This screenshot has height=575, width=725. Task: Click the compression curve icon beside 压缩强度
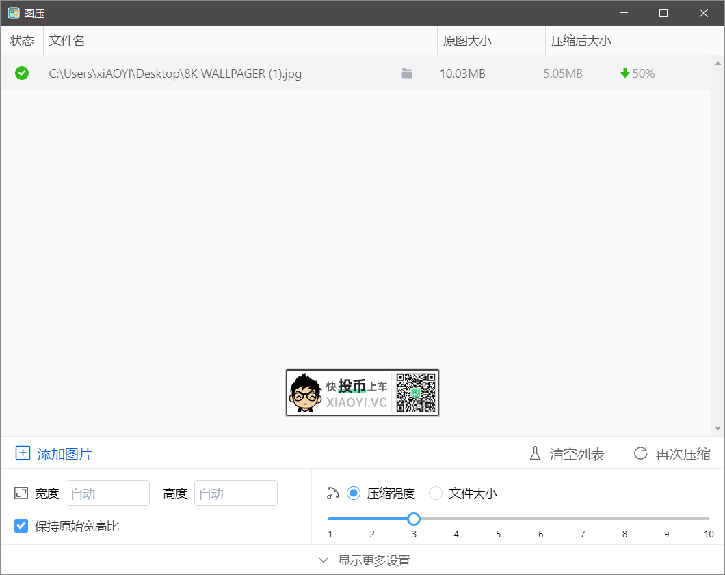click(333, 493)
